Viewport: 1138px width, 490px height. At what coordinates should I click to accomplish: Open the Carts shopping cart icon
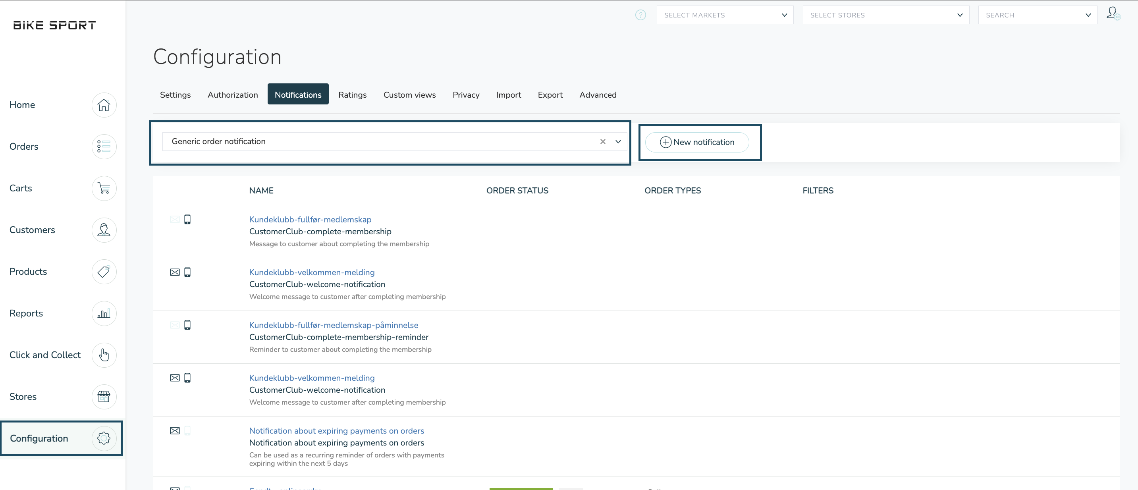[x=104, y=188]
